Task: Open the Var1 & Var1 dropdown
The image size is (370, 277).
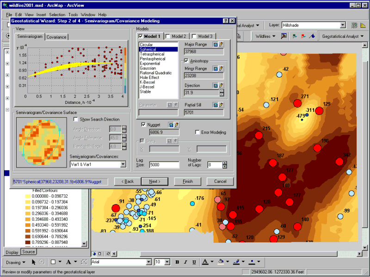Action: [123, 164]
